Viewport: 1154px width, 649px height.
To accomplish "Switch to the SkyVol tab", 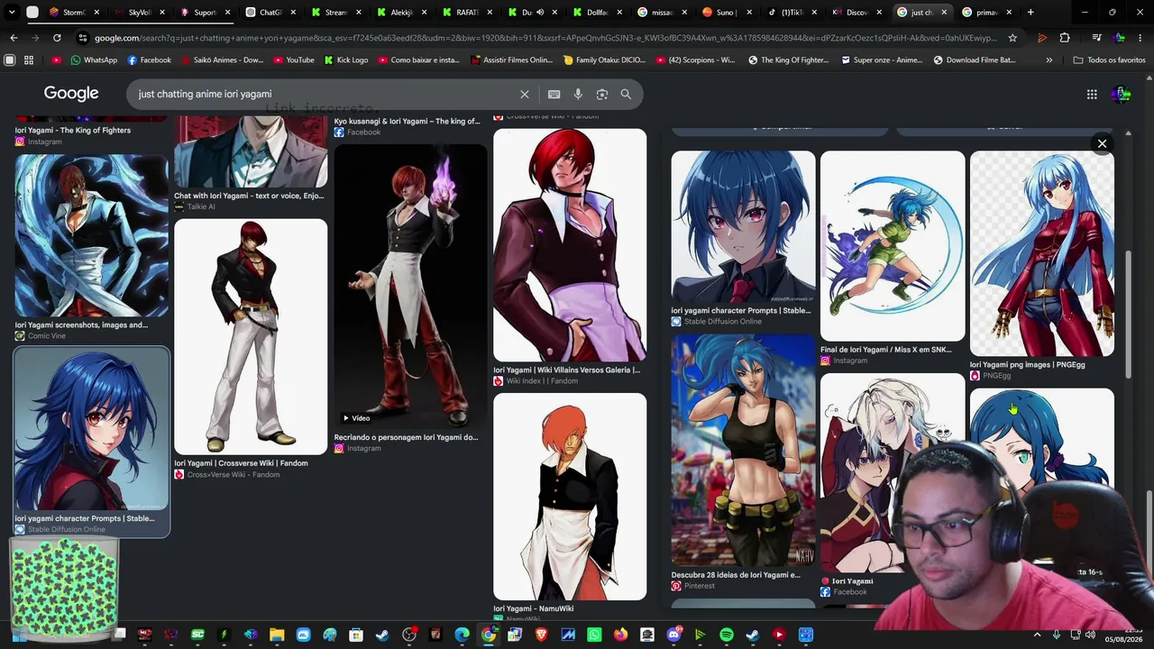I will pos(140,13).
